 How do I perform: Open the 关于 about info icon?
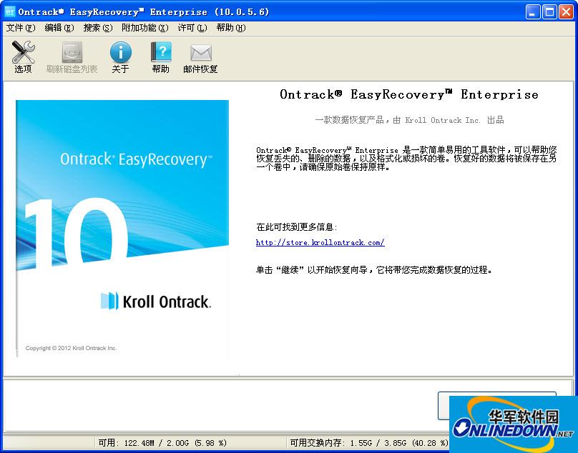coord(119,56)
